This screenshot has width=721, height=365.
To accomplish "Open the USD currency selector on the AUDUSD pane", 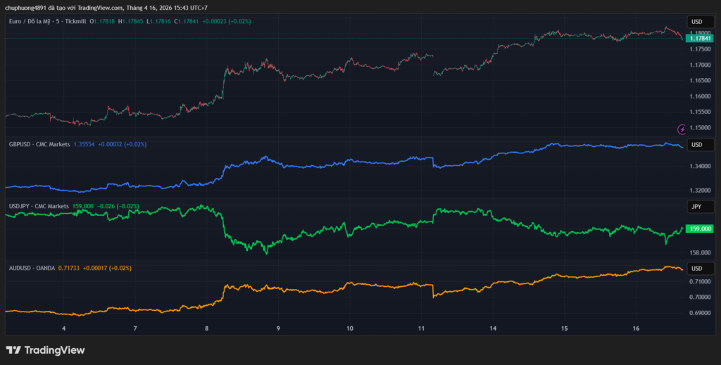I will [696, 269].
